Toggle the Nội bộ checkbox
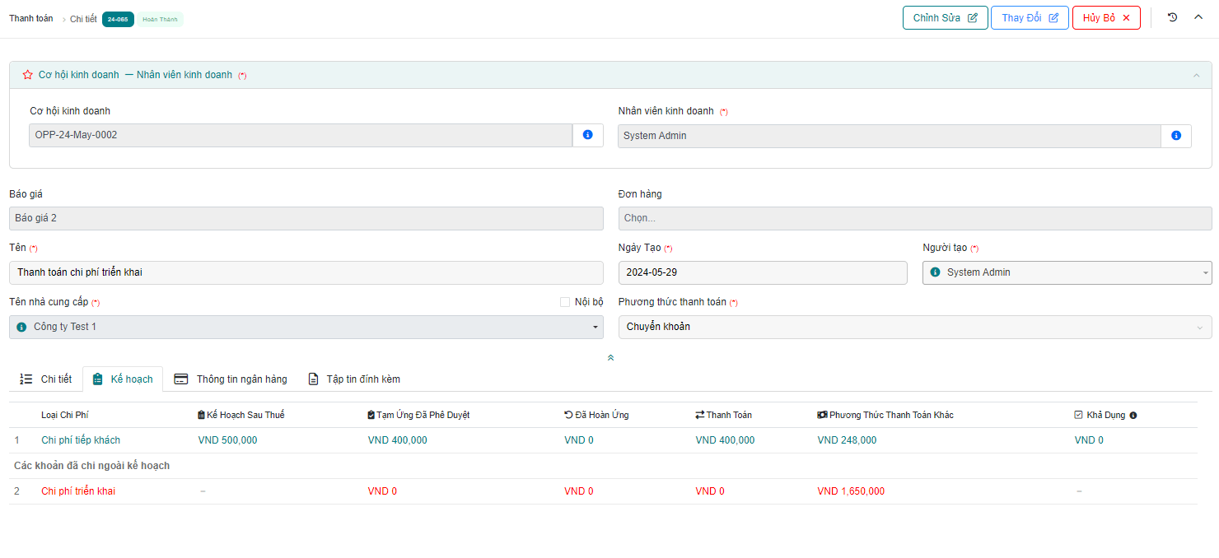 pyautogui.click(x=565, y=302)
